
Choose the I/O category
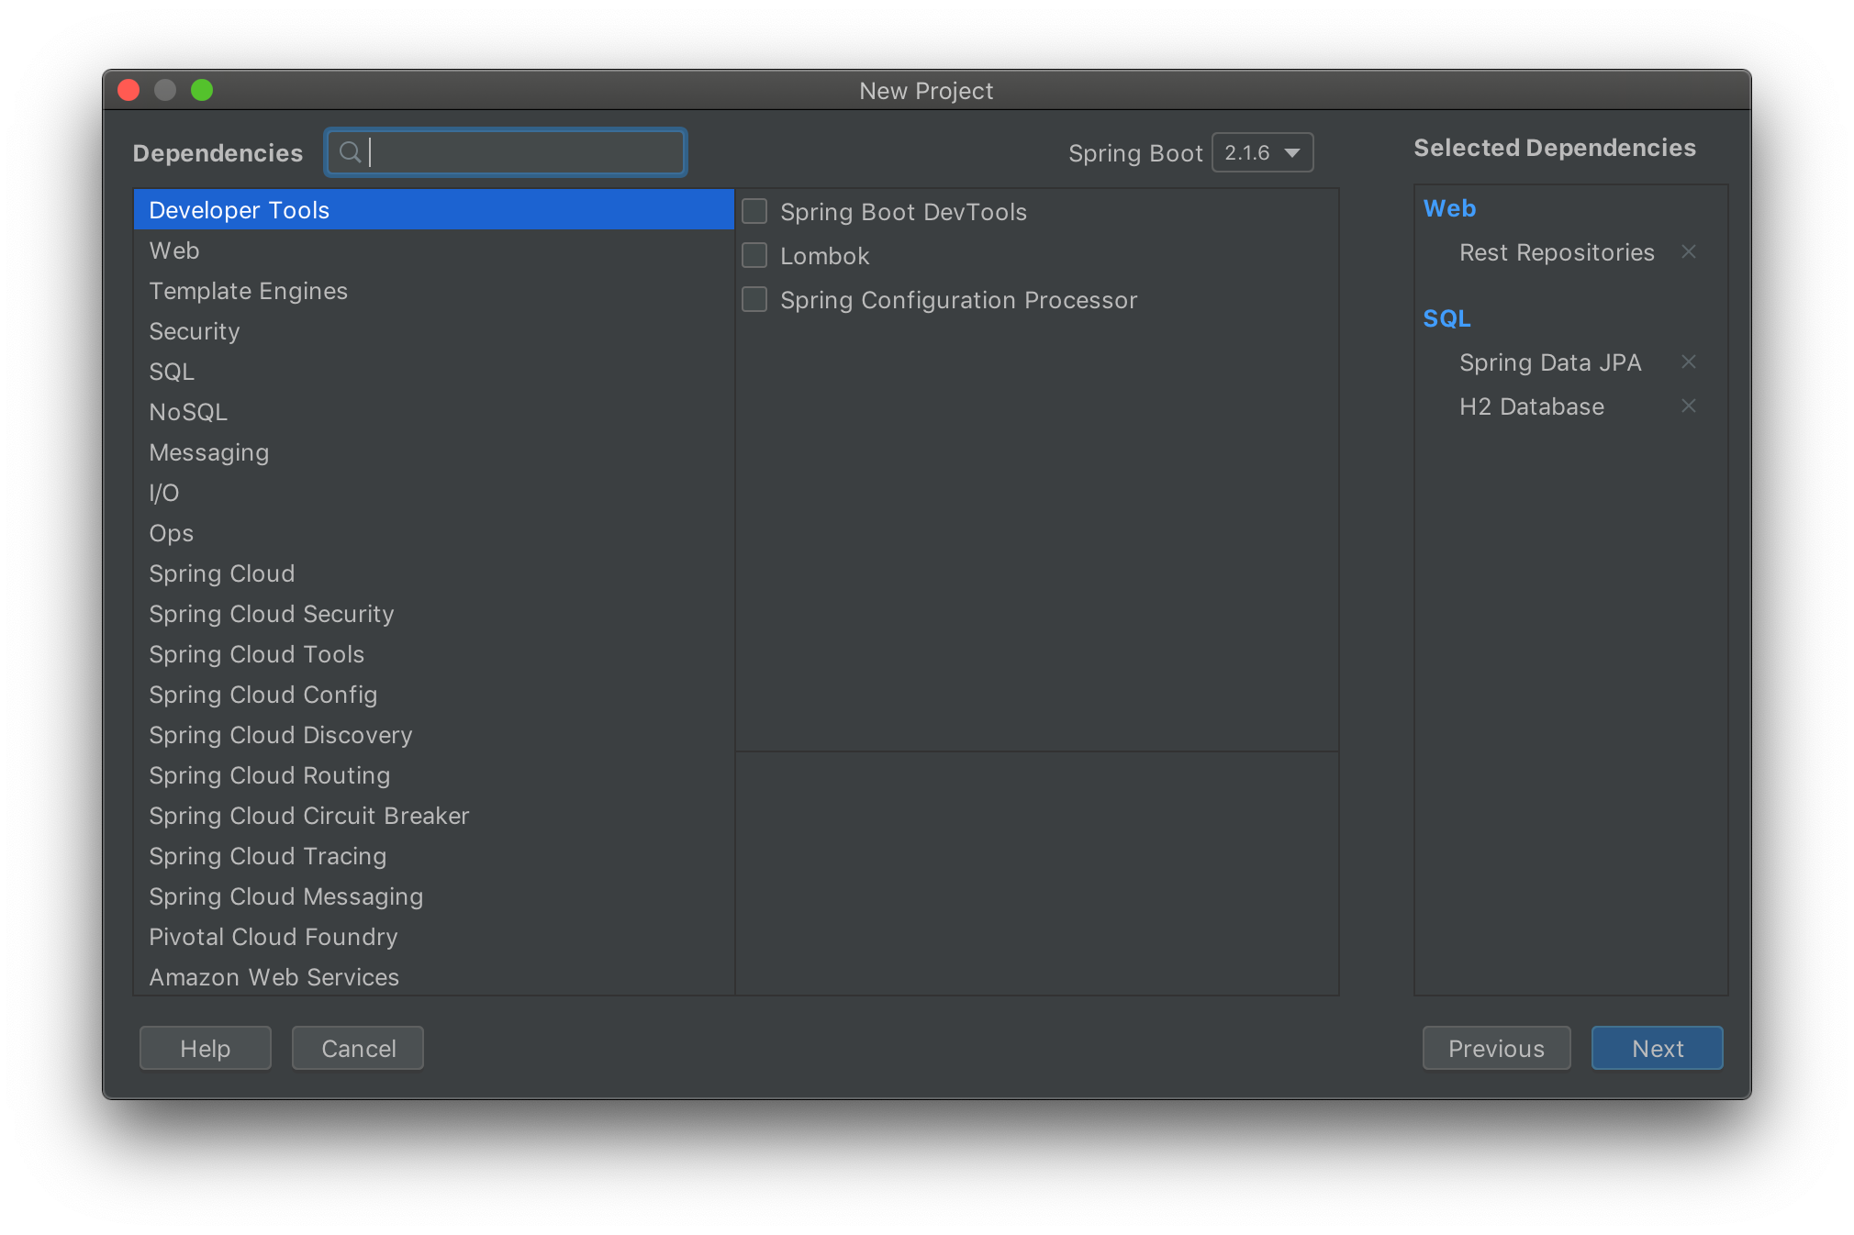[x=433, y=493]
